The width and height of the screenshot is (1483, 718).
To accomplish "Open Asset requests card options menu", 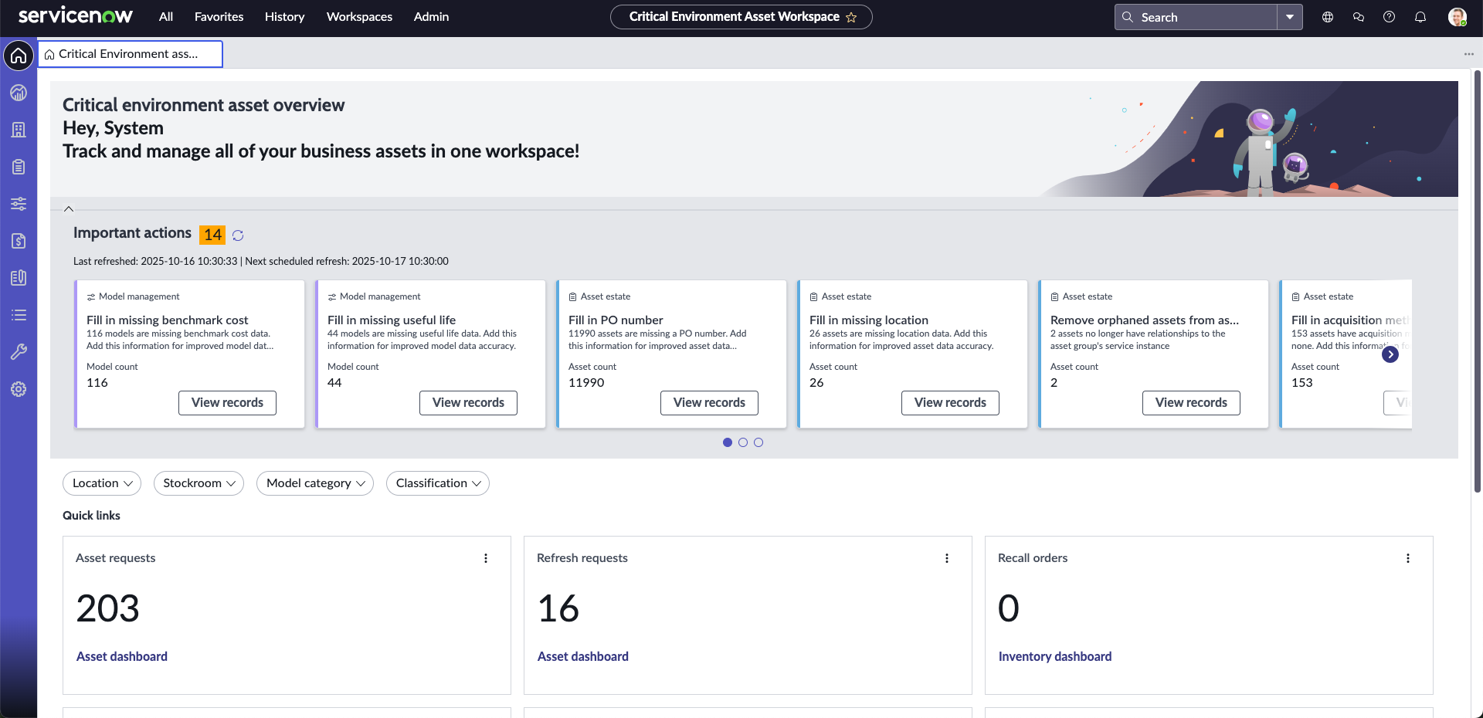I will 486,558.
